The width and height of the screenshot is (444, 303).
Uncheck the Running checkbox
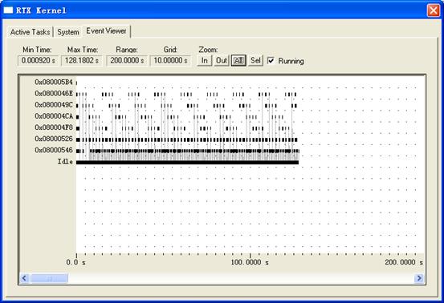271,61
